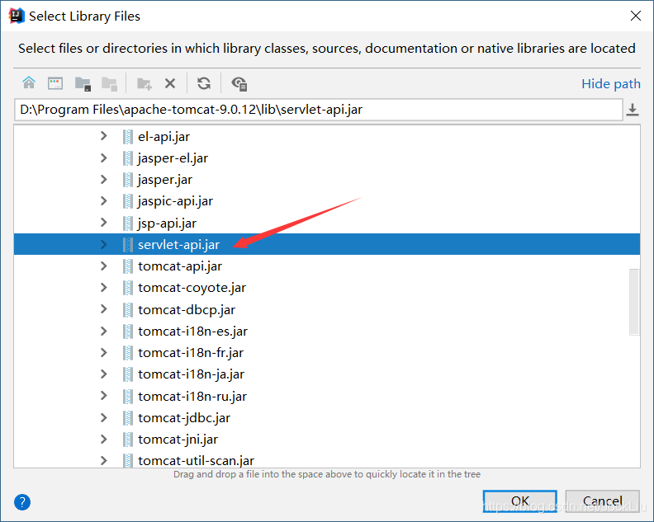Select tomcat-coyote.jar file name
The height and width of the screenshot is (522, 654).
pyautogui.click(x=192, y=288)
